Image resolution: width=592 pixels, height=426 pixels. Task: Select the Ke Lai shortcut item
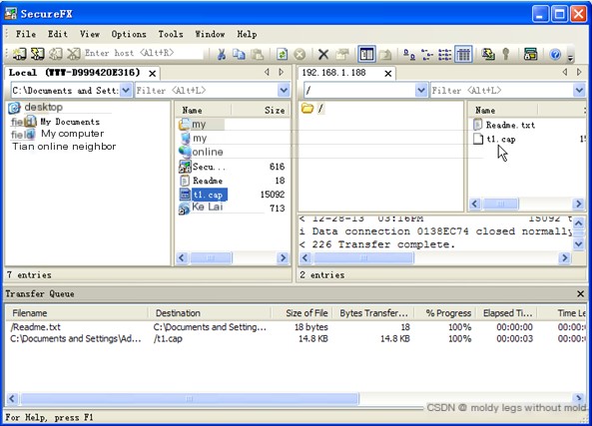tap(208, 208)
